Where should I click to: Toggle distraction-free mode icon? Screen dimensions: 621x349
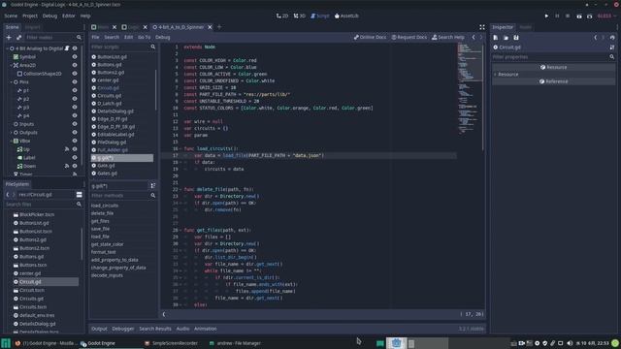tap(482, 27)
